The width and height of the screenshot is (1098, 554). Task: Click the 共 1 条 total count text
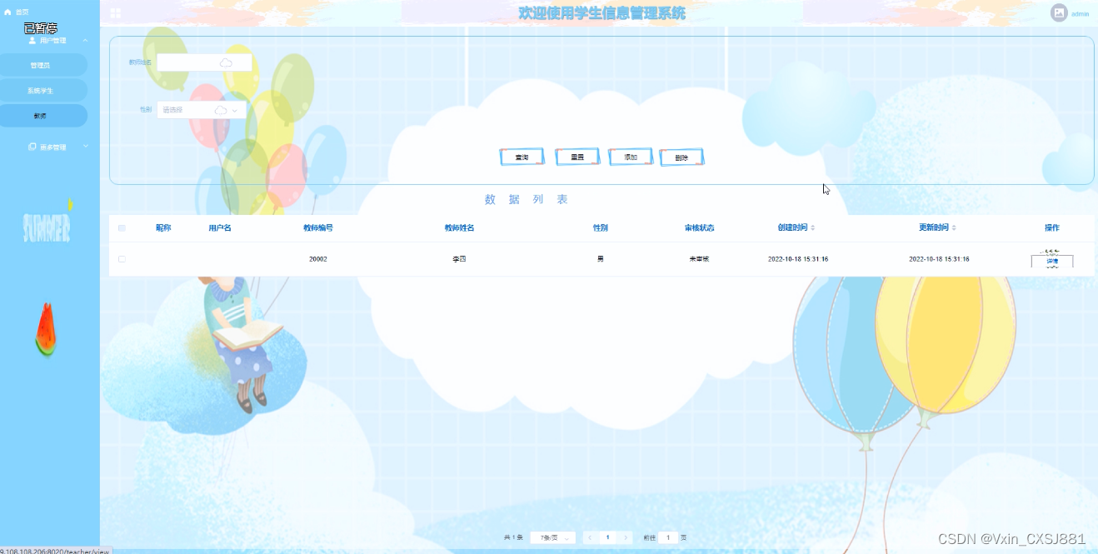513,537
